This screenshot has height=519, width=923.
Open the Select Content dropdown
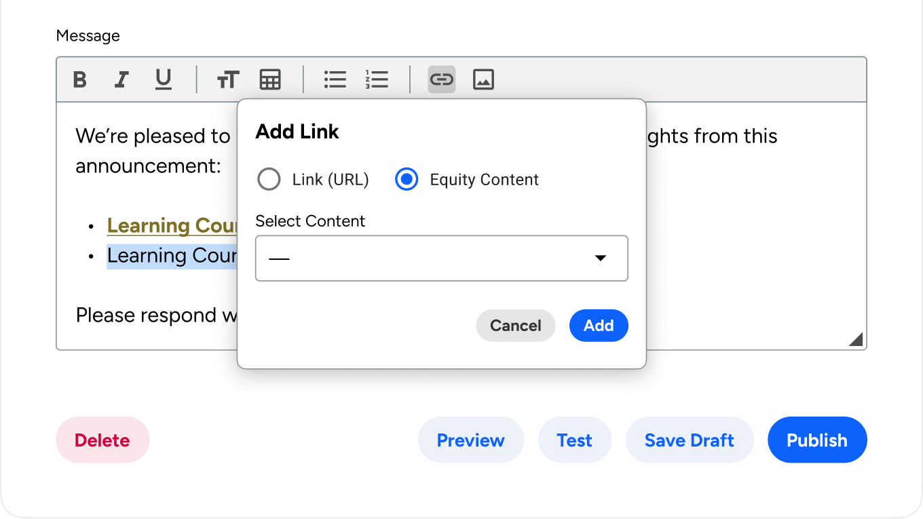(441, 258)
